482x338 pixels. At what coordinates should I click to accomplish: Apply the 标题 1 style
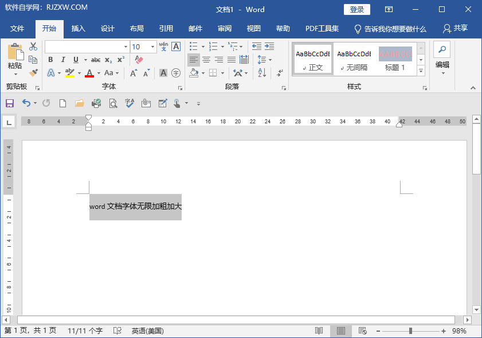pyautogui.click(x=395, y=57)
